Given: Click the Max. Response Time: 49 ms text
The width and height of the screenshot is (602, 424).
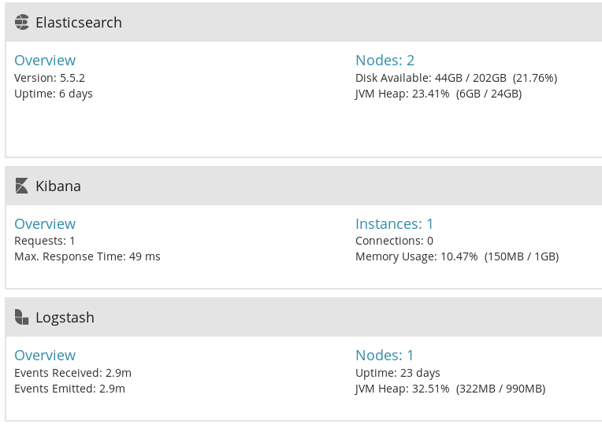Looking at the screenshot, I should [87, 256].
